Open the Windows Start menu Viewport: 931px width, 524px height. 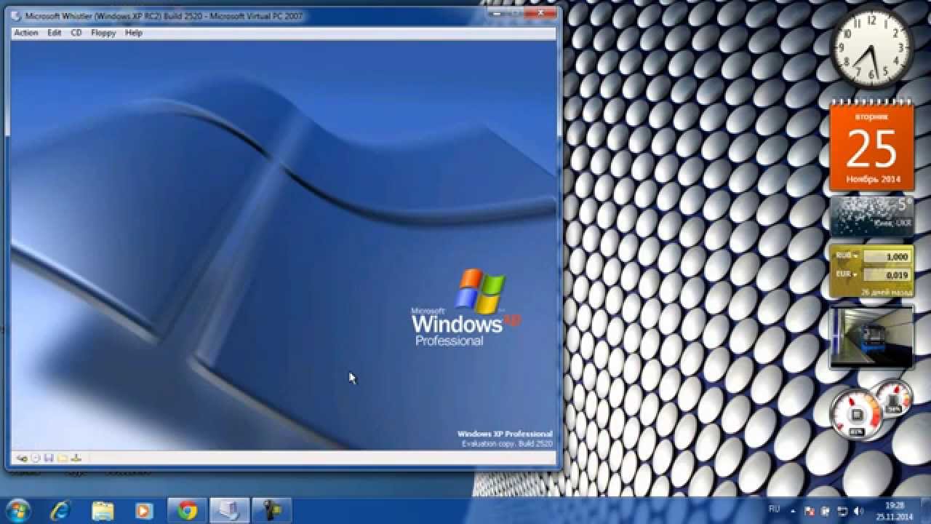(17, 511)
